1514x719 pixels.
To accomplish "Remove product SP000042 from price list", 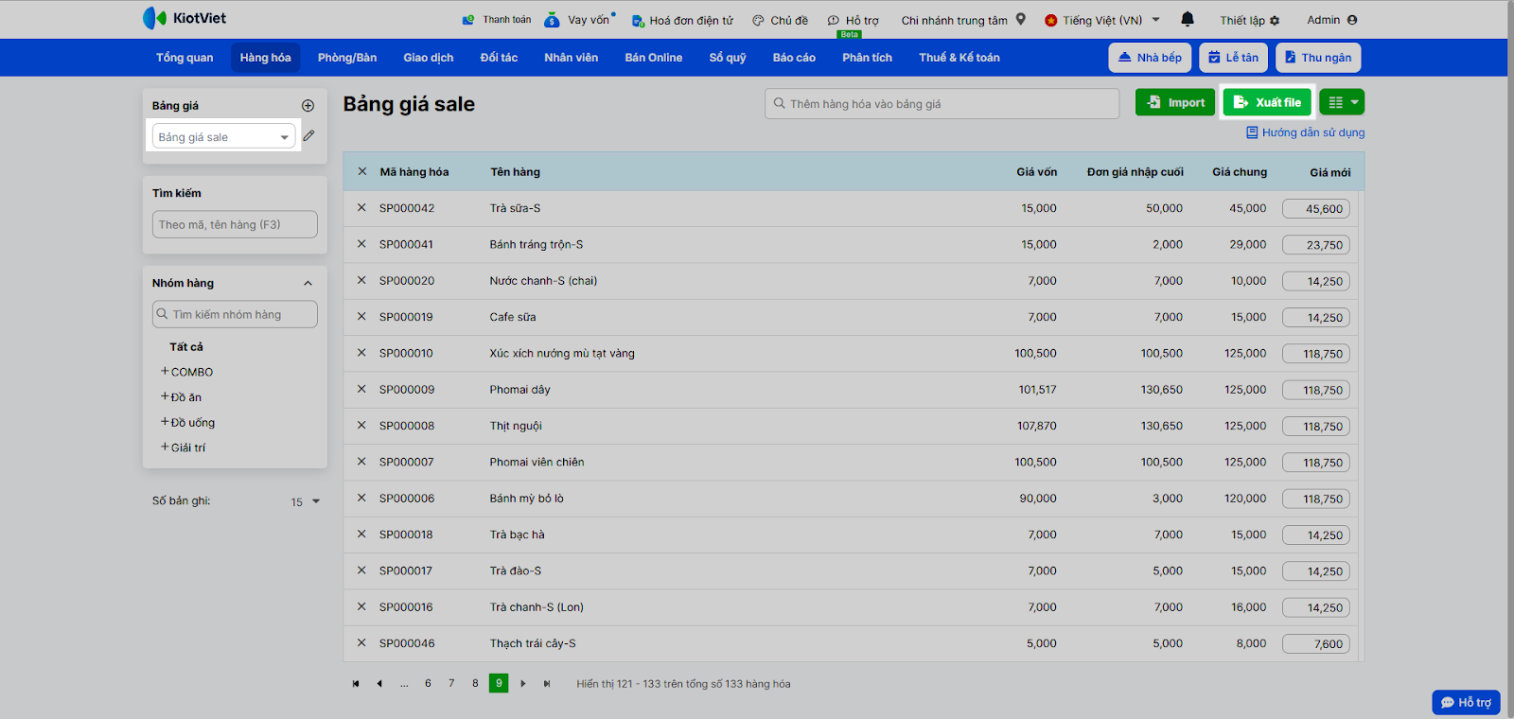I will (361, 208).
